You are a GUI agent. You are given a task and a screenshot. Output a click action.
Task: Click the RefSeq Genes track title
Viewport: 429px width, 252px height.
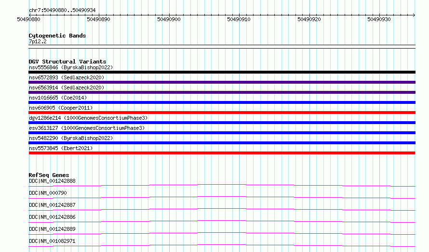pos(49,175)
